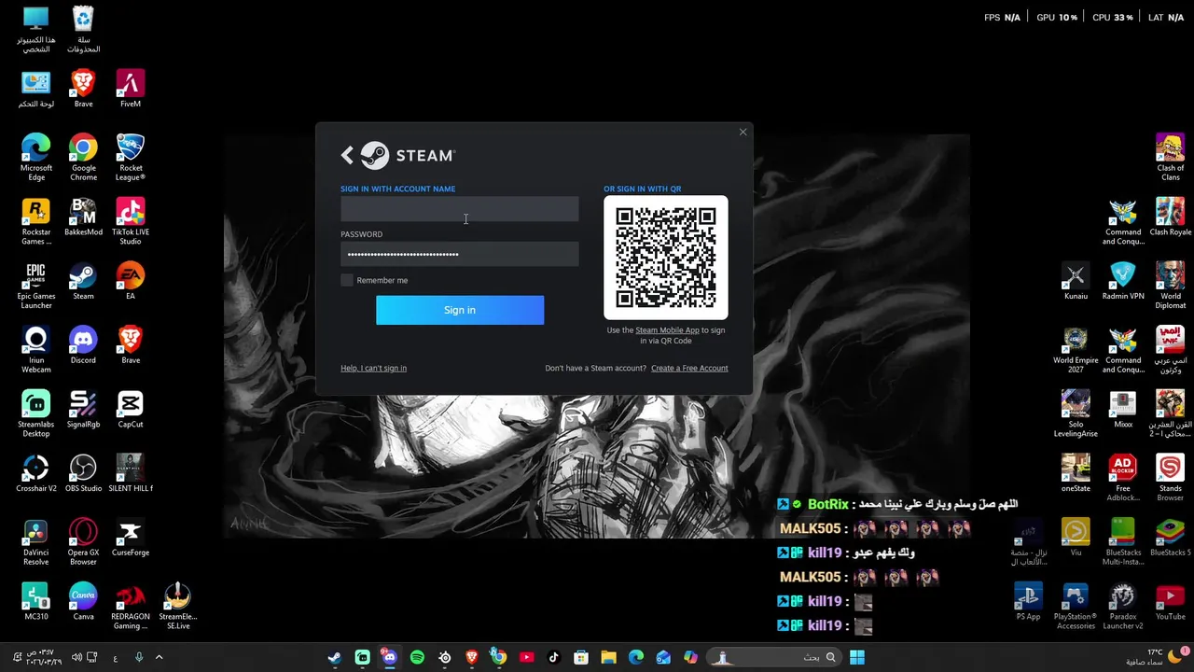Image resolution: width=1194 pixels, height=672 pixels.
Task: Open the Steam desktop shortcut
Action: pos(83,280)
